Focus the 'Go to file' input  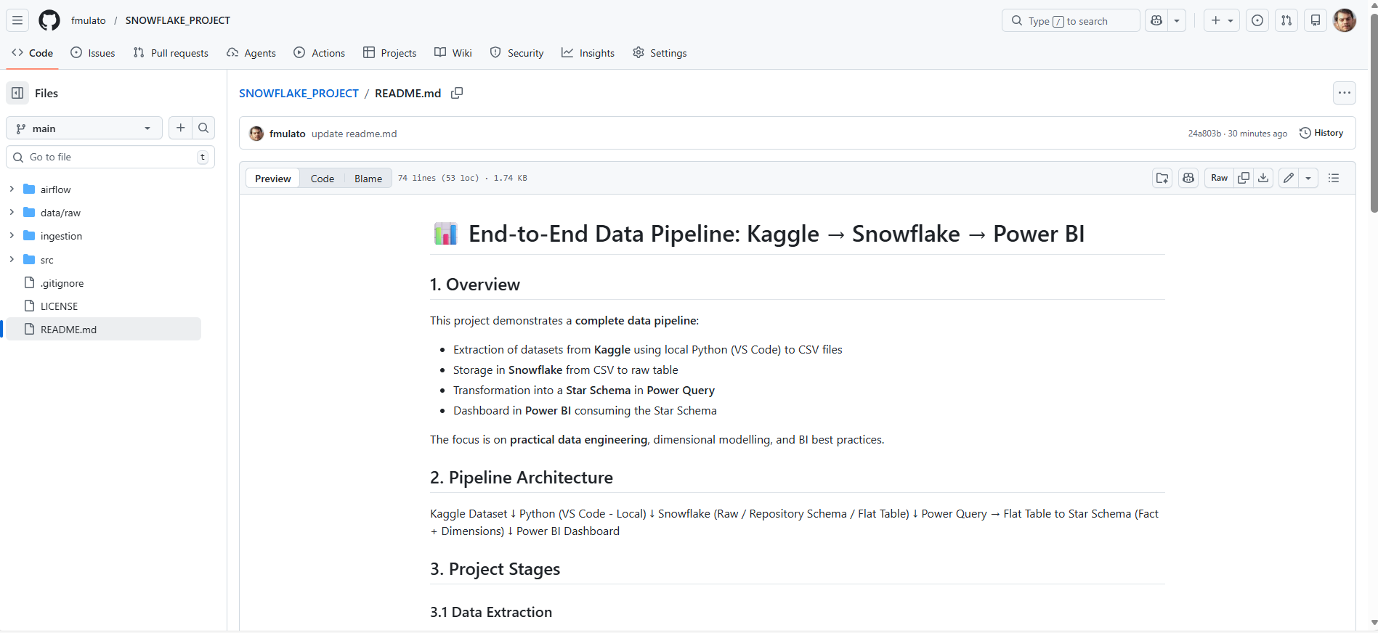point(110,157)
